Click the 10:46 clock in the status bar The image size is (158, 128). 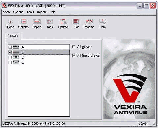pos(143,123)
